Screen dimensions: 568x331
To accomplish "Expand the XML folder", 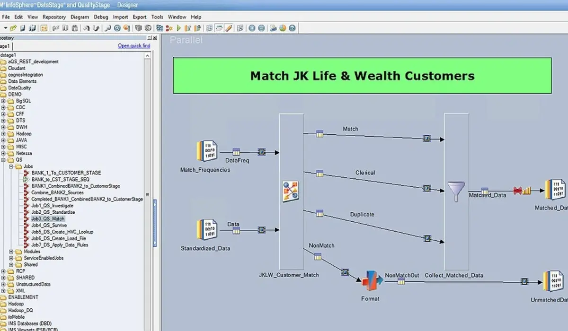I will coord(3,291).
